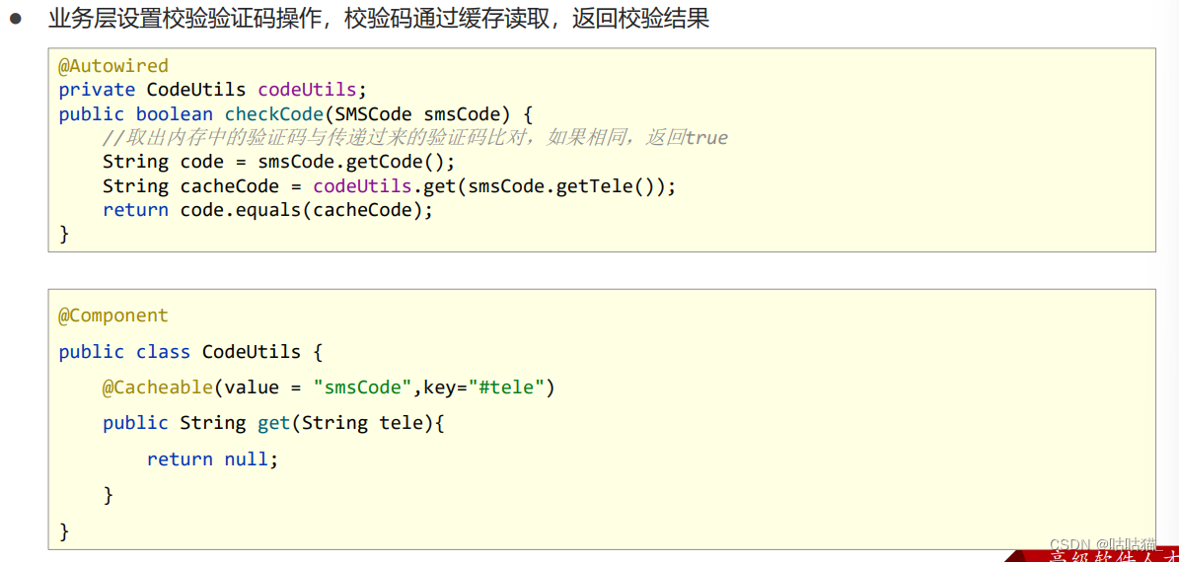Viewport: 1179px width, 562px height.
Task: Click the get method name in CodeUtils
Action: tap(273, 423)
